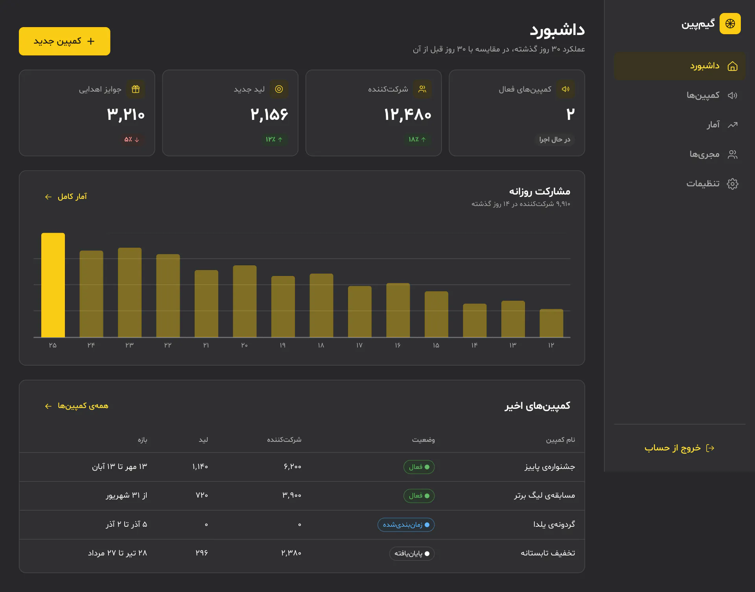Click the gear icon beside تنظیمات

[732, 184]
